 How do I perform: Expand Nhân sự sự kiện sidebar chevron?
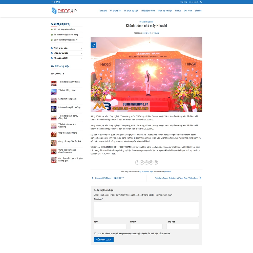(x=82, y=53)
